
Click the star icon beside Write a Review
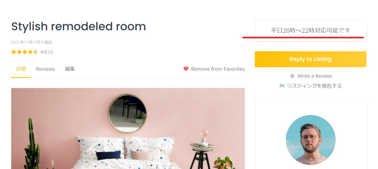[x=292, y=76]
